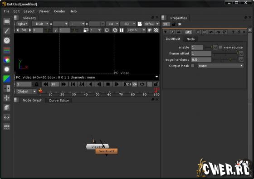Open the 3D nodes cube icon
The image size is (254, 179).
(7, 108)
